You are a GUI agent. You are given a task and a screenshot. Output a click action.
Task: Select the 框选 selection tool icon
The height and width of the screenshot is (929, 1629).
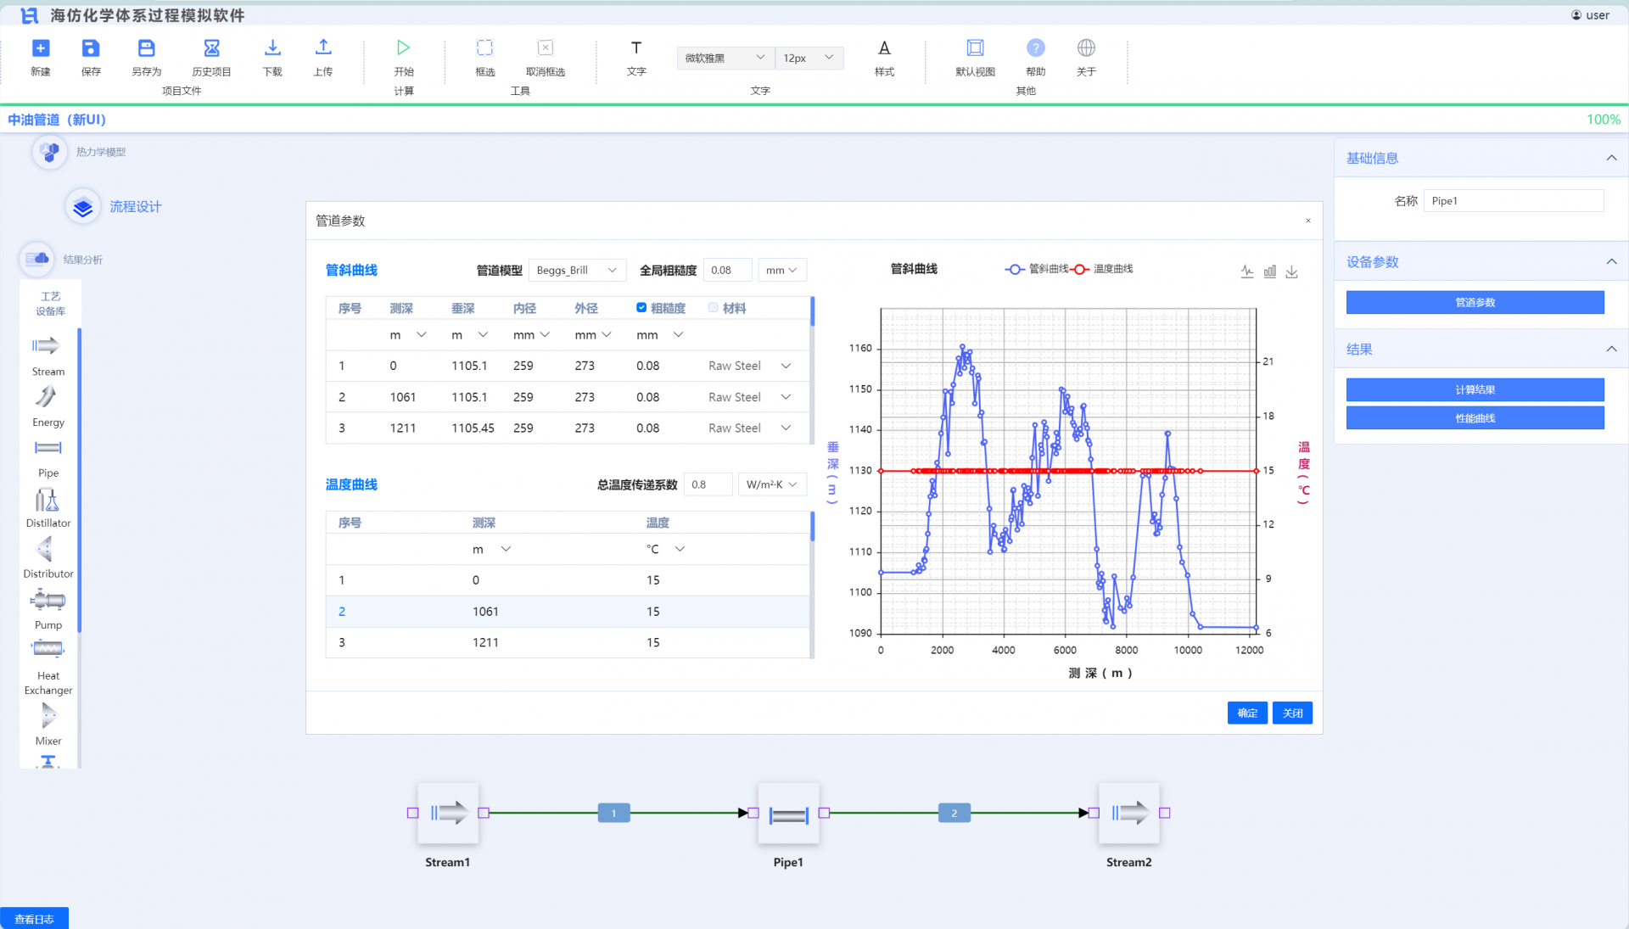pyautogui.click(x=484, y=48)
